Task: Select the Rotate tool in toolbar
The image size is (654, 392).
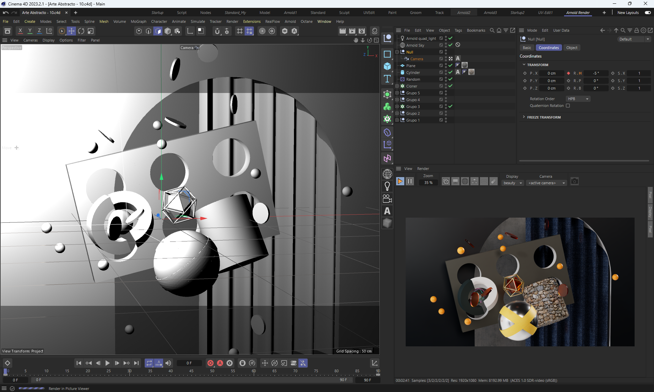Action: point(81,31)
